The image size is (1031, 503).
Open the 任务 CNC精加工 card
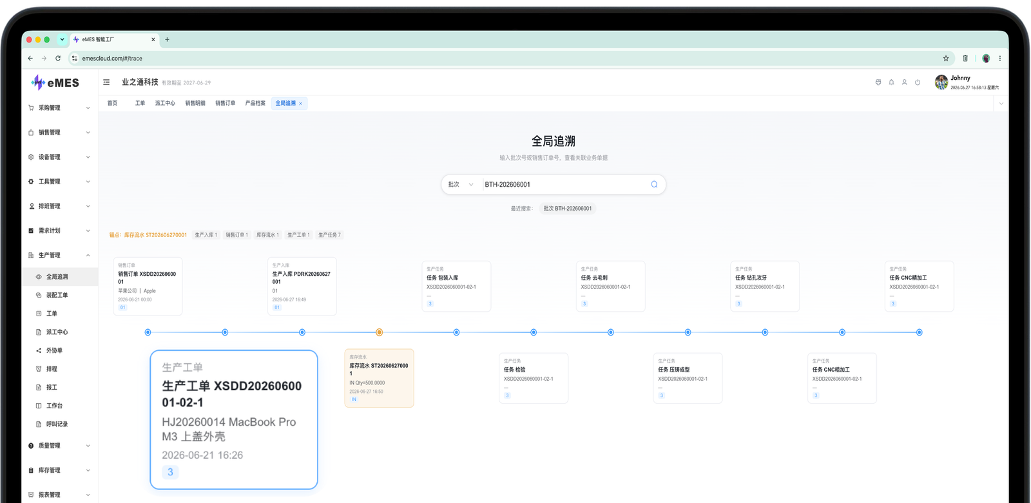click(920, 287)
